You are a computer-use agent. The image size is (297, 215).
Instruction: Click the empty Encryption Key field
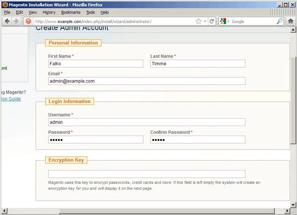coord(147,174)
